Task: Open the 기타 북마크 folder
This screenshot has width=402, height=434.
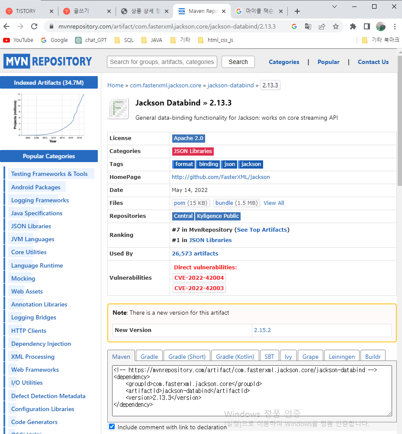Action: 380,40
